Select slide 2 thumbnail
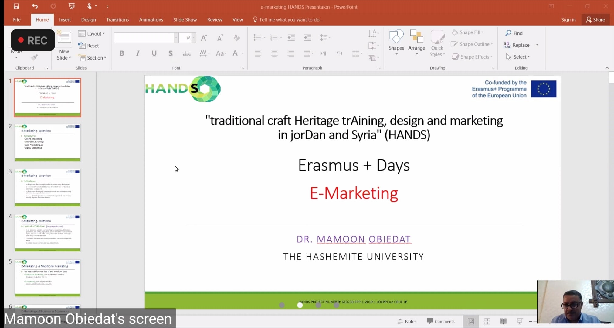 pos(48,142)
